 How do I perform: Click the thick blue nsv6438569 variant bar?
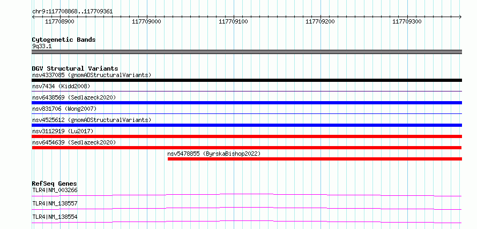(247, 103)
